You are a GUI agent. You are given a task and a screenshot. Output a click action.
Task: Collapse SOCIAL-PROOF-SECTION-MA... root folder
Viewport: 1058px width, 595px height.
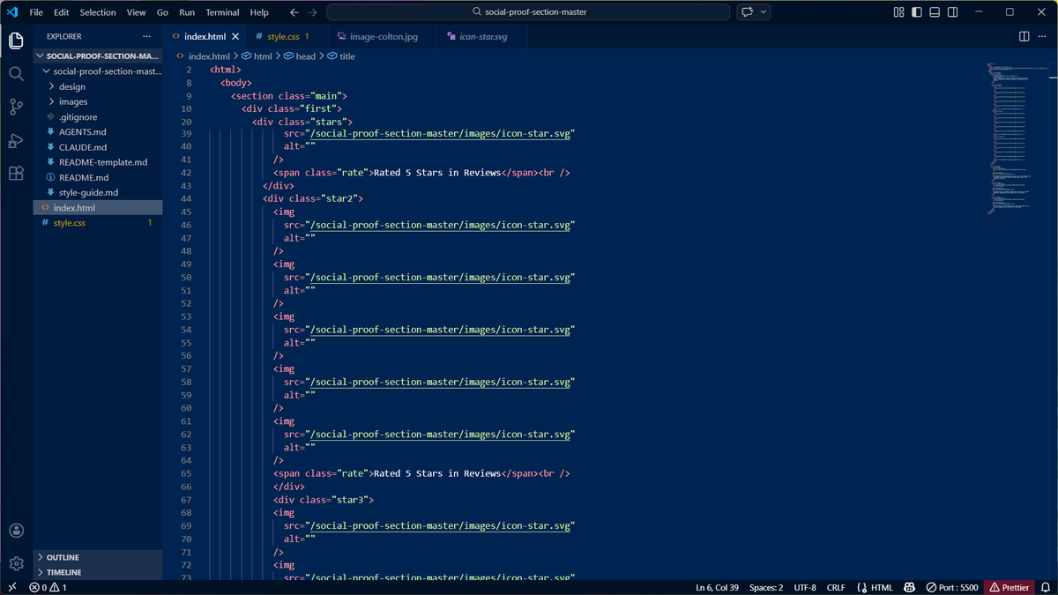(98, 56)
